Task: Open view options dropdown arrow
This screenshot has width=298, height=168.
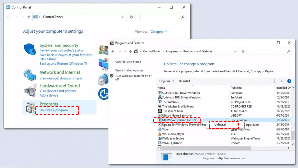Action: coord(282,81)
